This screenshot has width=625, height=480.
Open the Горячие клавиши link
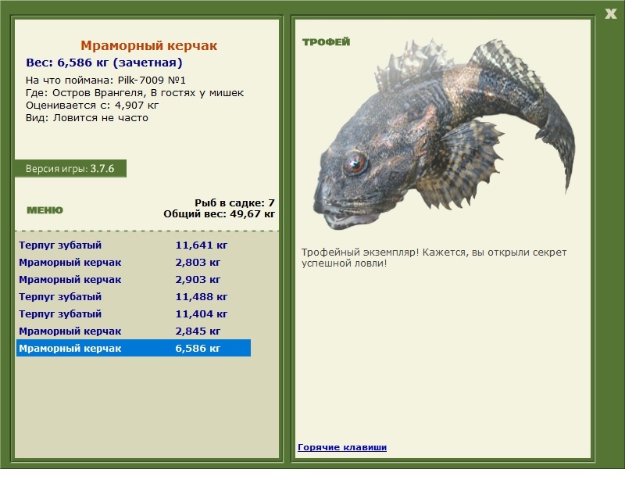pyautogui.click(x=342, y=447)
